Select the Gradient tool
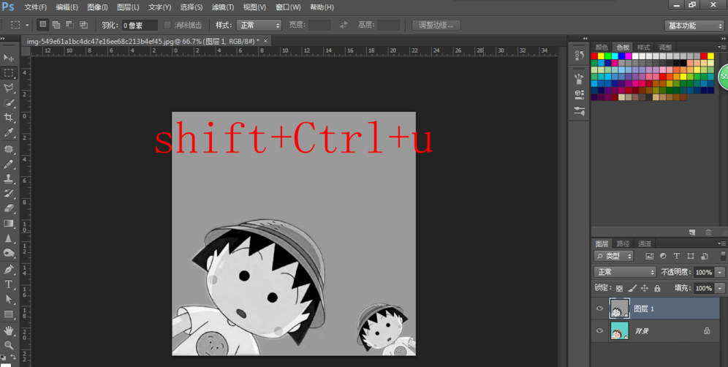 (x=9, y=224)
